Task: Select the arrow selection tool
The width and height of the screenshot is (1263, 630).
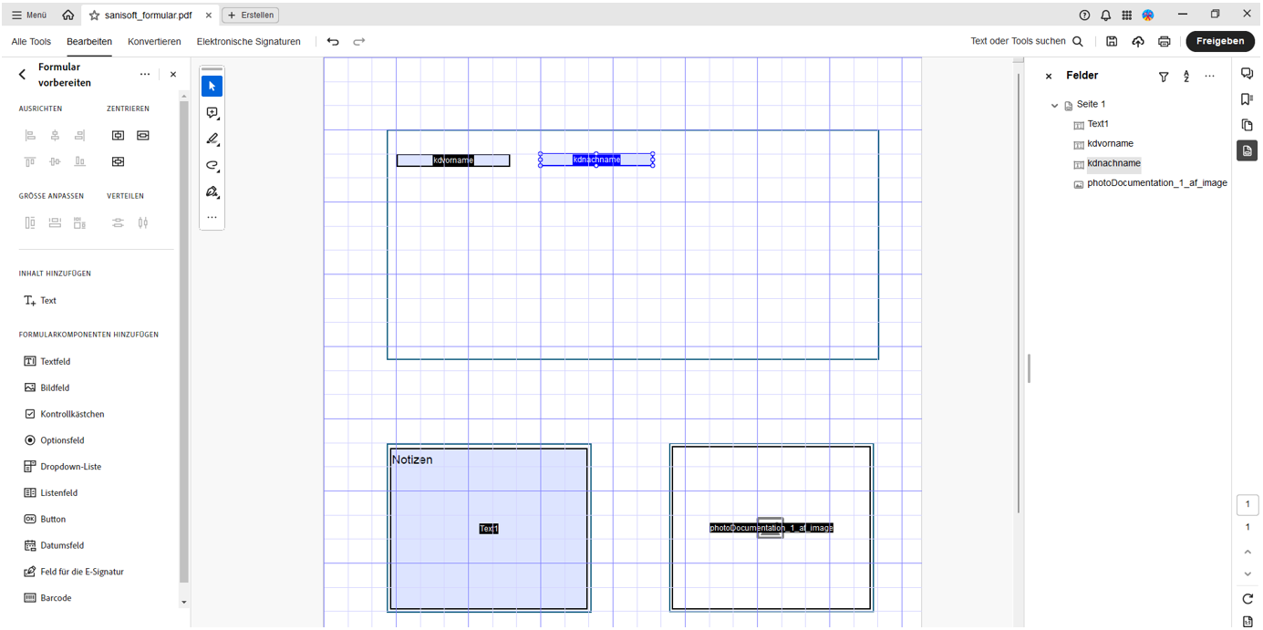Action: pos(212,86)
